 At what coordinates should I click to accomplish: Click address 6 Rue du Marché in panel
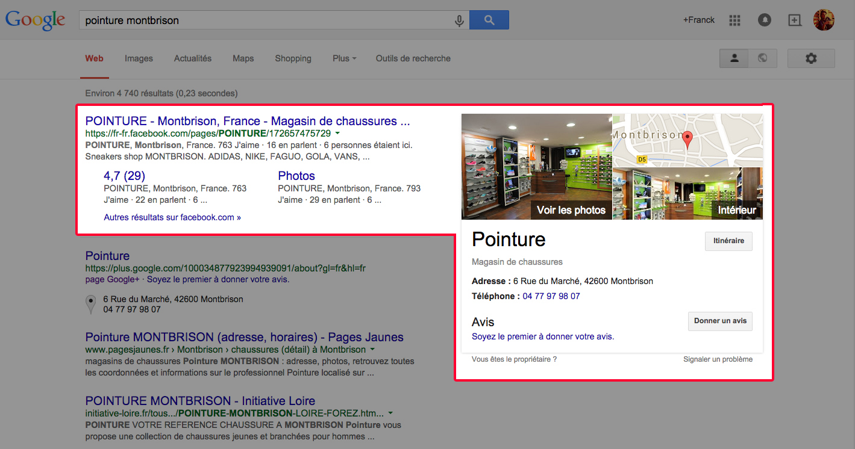[x=583, y=281]
